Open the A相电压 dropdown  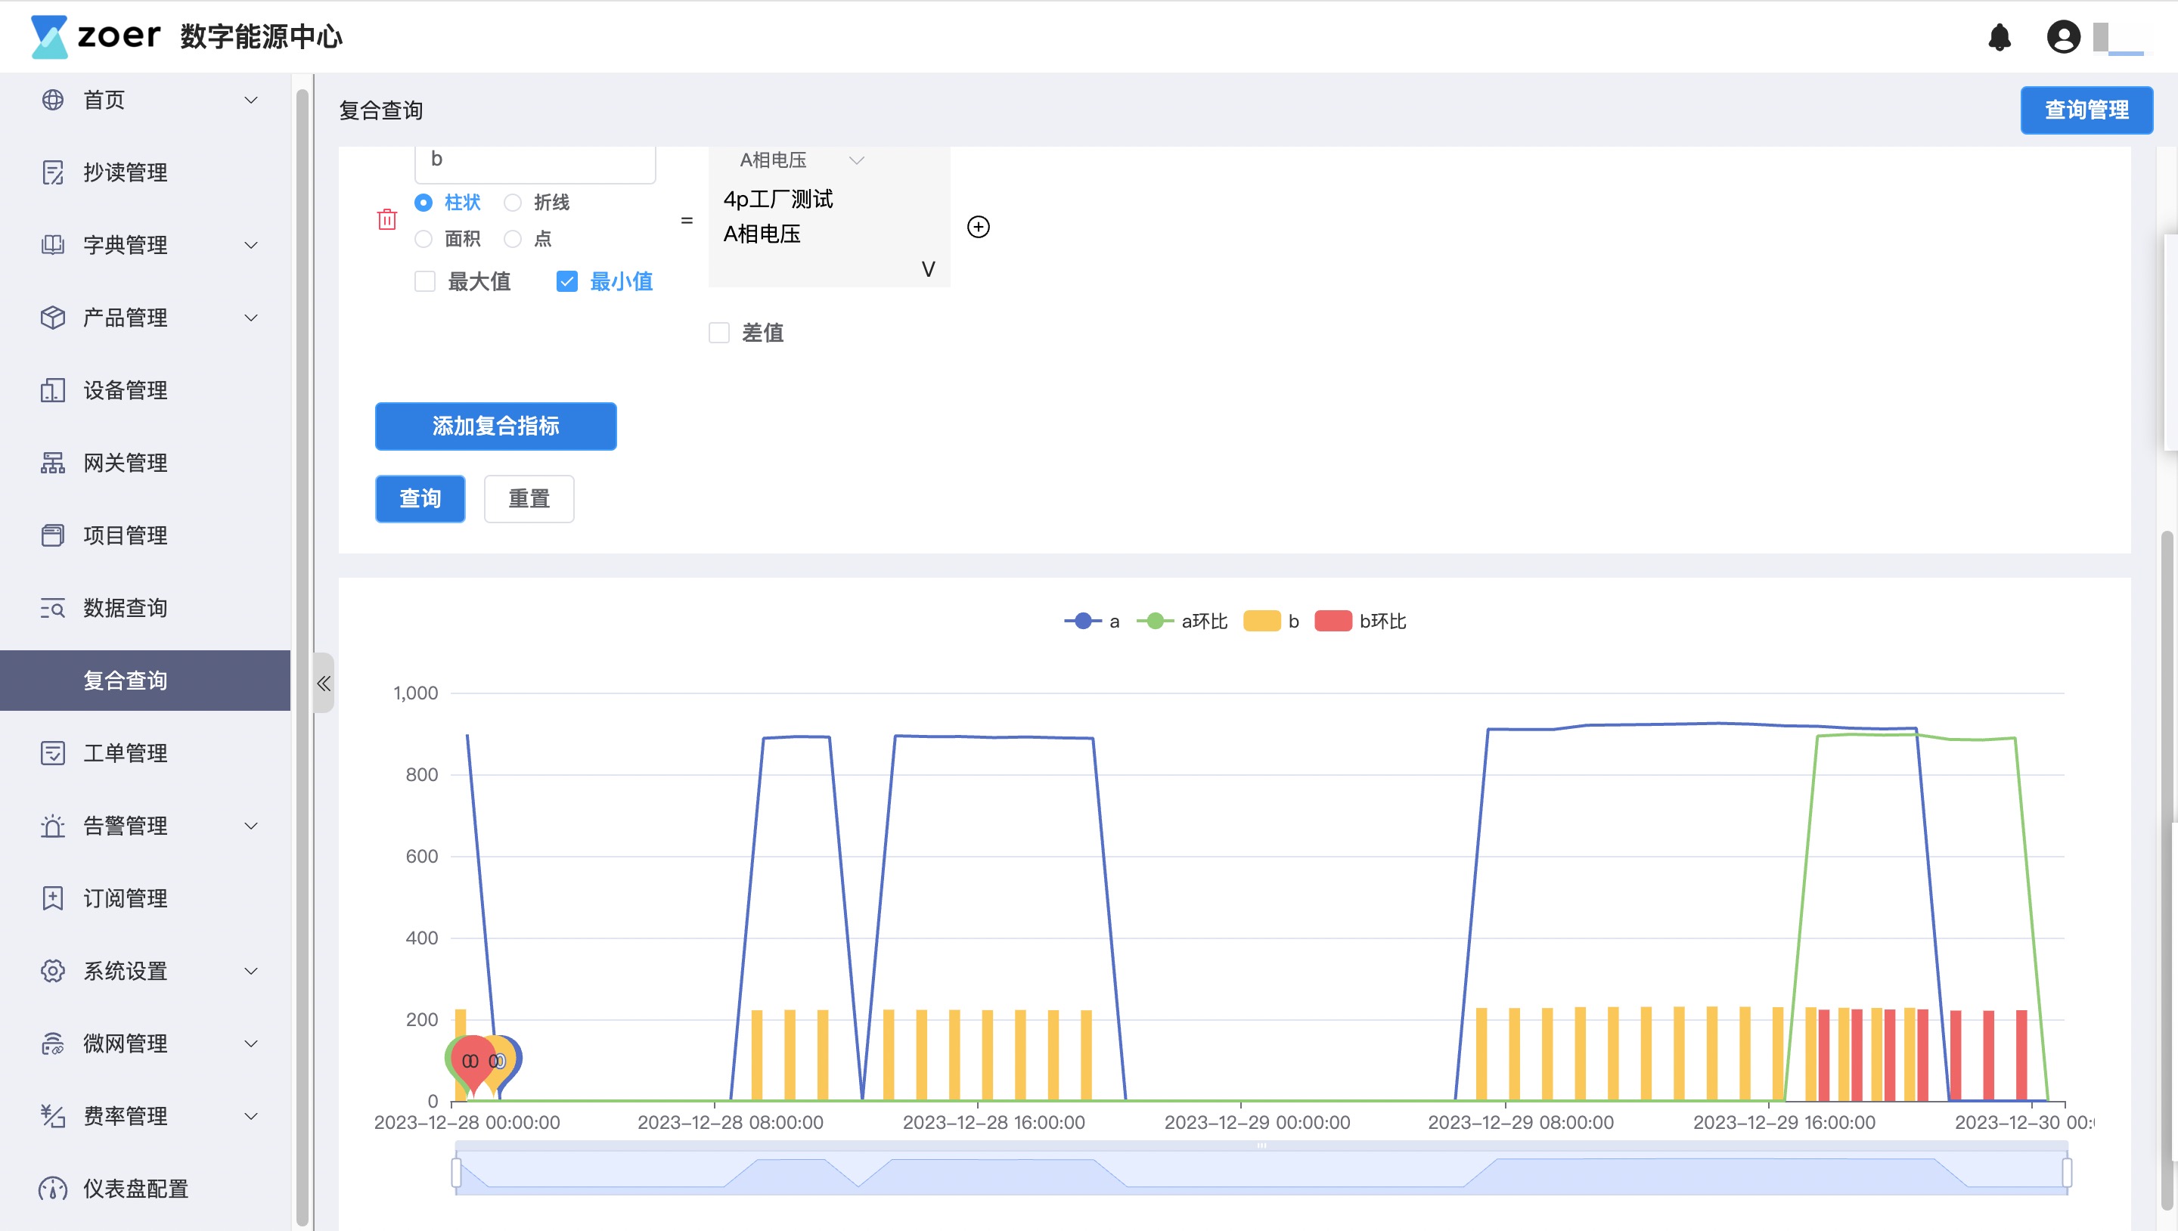[x=801, y=160]
